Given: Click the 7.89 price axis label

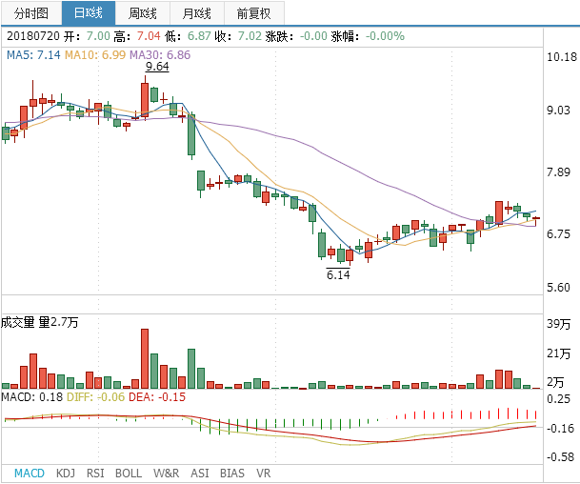Looking at the screenshot, I should 558,172.
